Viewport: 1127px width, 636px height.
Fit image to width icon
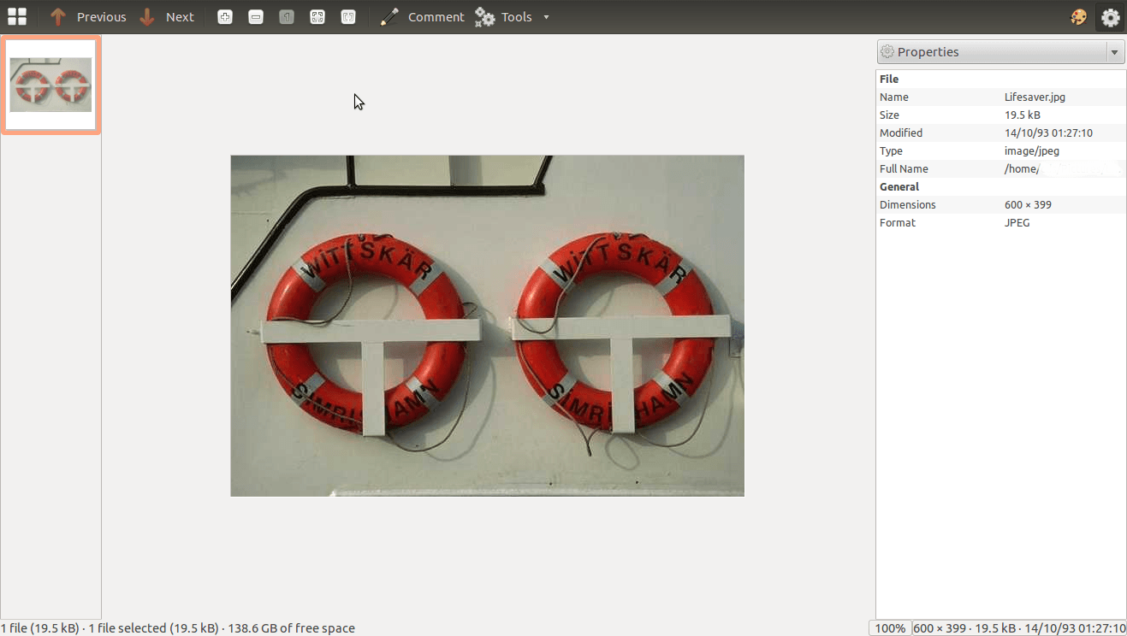(348, 16)
